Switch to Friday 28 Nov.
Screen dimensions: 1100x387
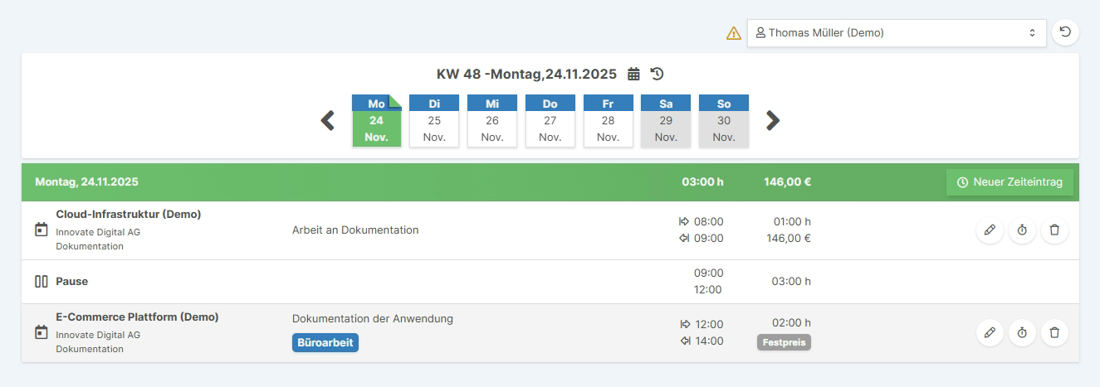608,121
